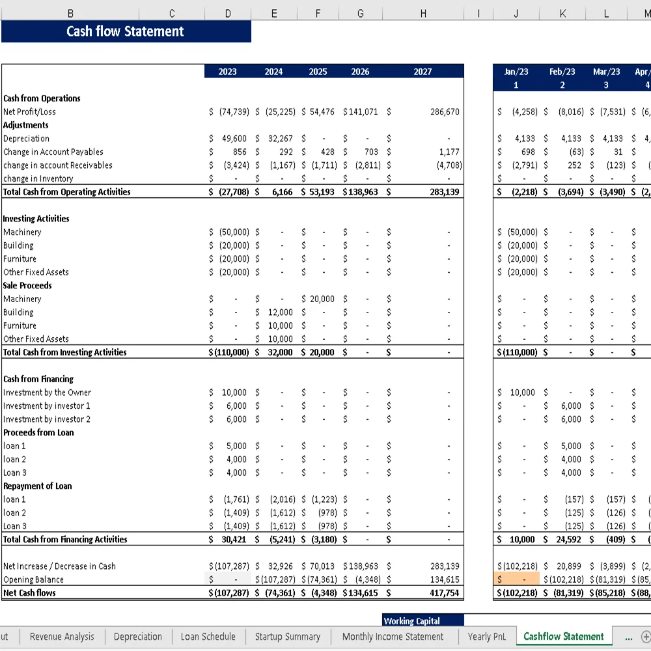Select column H header

[x=423, y=13]
